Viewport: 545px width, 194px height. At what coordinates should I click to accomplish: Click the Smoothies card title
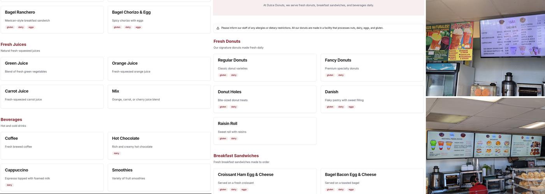[x=122, y=170]
